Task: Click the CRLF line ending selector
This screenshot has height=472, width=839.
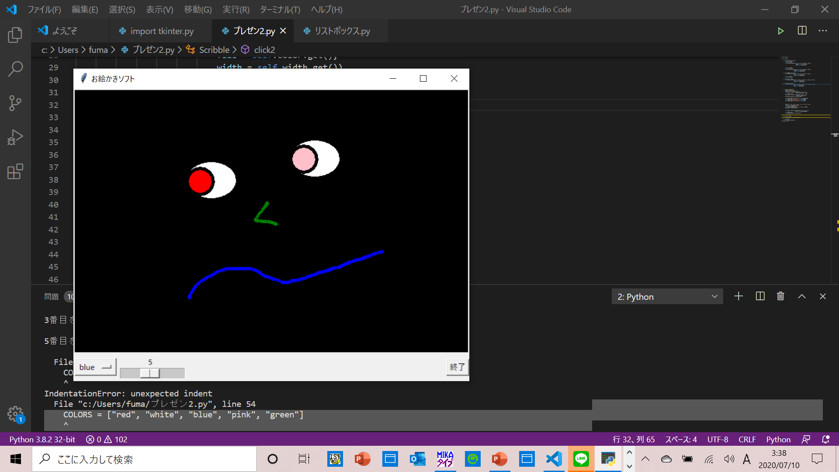Action: pos(747,439)
